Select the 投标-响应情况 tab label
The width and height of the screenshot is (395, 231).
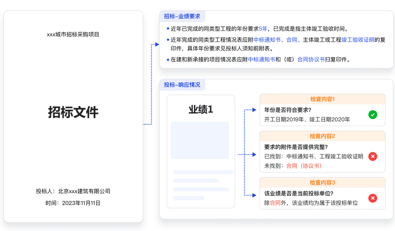pyautogui.click(x=182, y=85)
